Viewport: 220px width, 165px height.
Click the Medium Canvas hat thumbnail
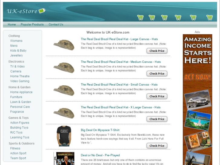pos(64,68)
